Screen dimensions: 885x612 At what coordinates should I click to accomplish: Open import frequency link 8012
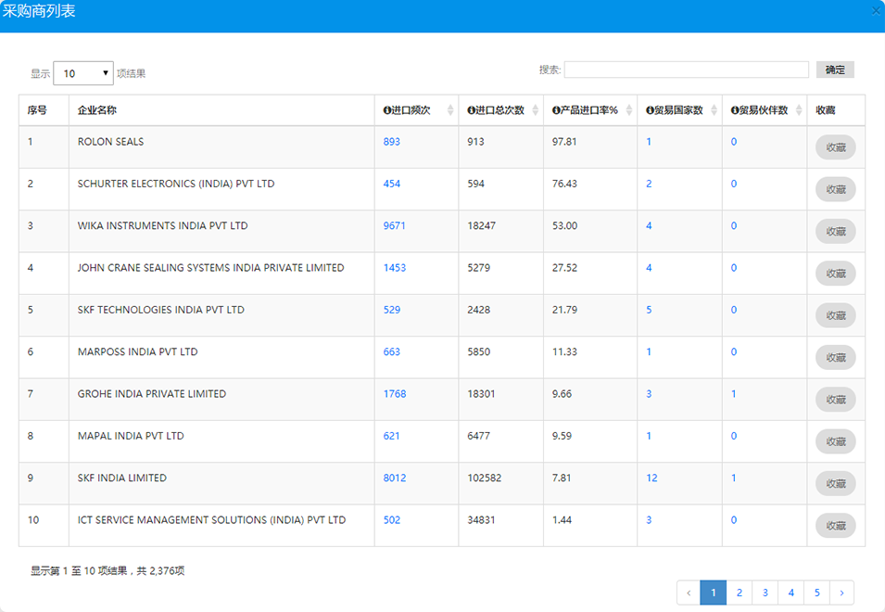[394, 478]
